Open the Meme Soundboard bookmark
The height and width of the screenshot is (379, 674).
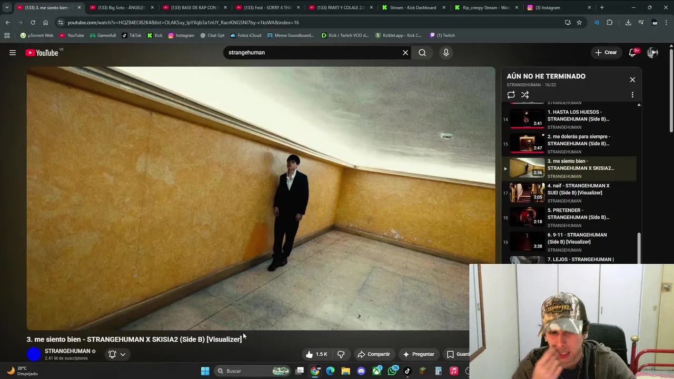[291, 35]
